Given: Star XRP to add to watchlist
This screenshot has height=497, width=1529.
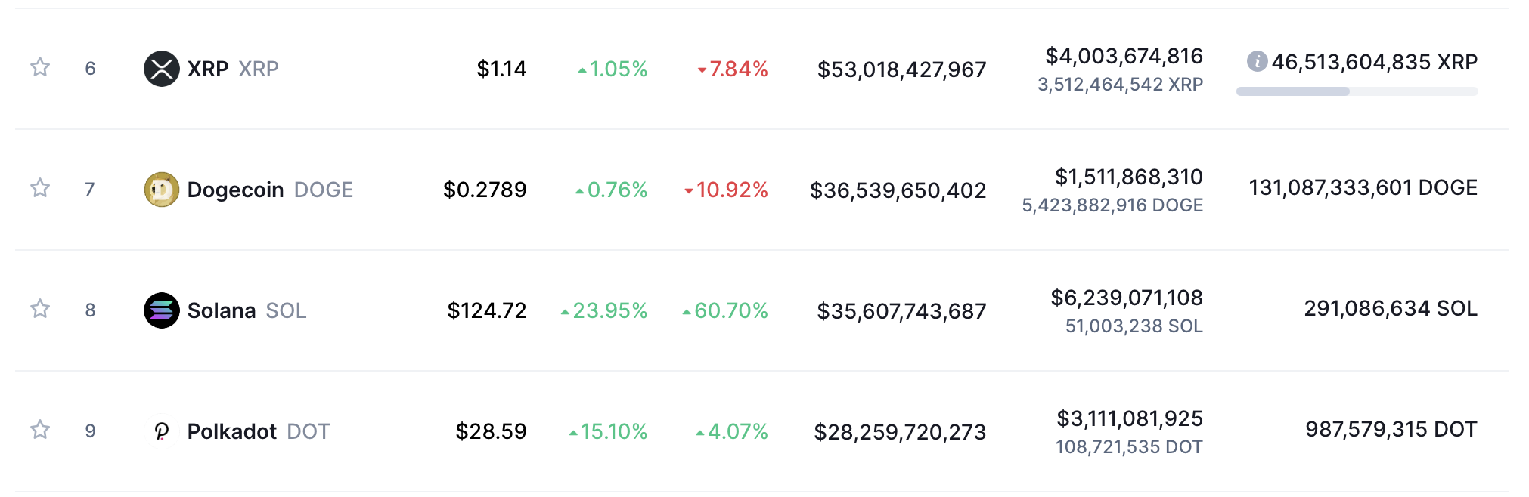Looking at the screenshot, I should pos(40,68).
